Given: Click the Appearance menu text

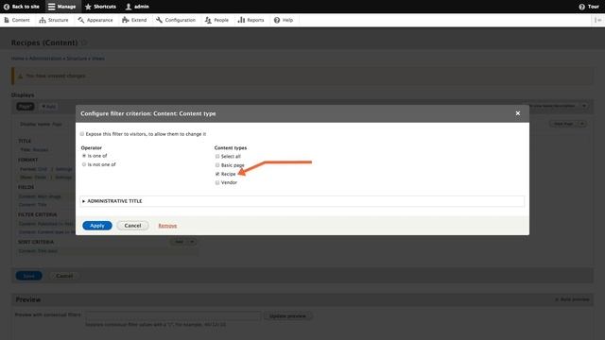Looking at the screenshot, I should point(99,20).
